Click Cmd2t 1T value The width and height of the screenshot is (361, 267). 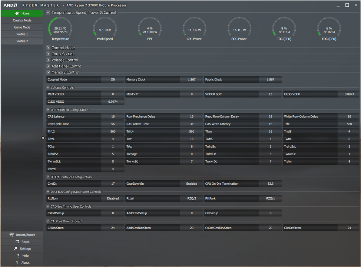coord(113,184)
